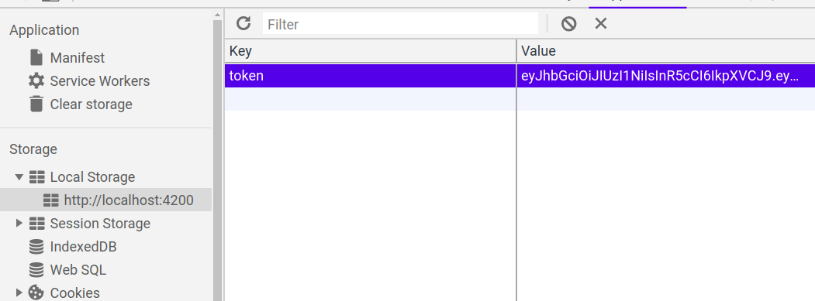Click the sidebar vertical scrollbar
The height and width of the screenshot is (301, 815).
click(218, 156)
